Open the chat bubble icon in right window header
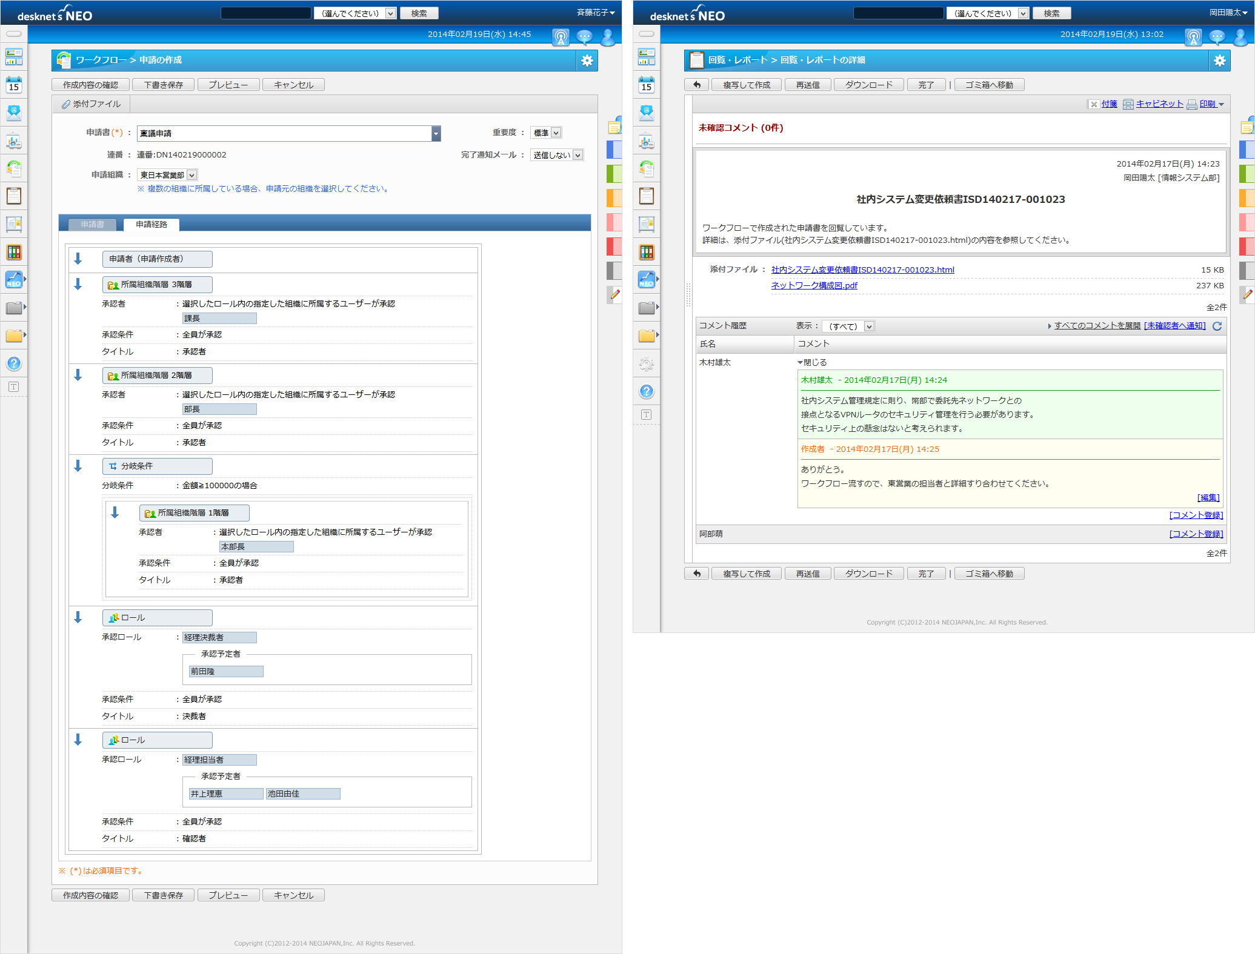1255x954 pixels. 1217,37
